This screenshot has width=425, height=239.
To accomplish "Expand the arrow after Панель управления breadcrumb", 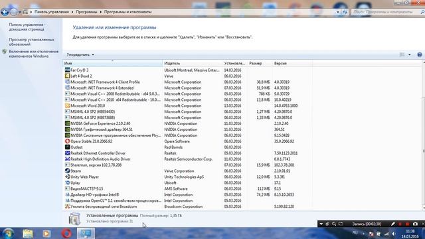I will coord(72,12).
